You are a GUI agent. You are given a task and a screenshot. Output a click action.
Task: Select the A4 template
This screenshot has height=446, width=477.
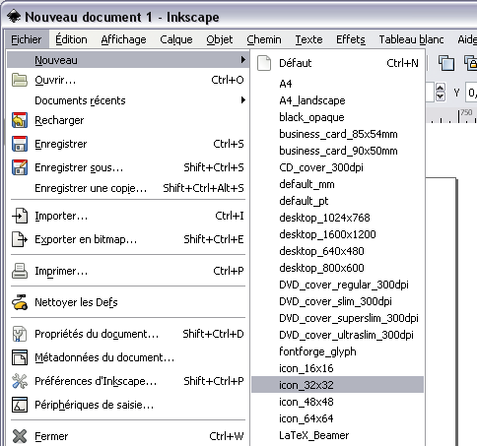click(x=337, y=84)
